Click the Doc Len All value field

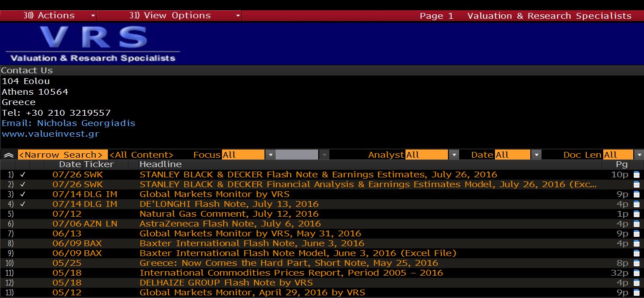point(618,155)
